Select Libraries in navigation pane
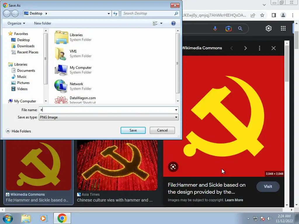 (18, 64)
